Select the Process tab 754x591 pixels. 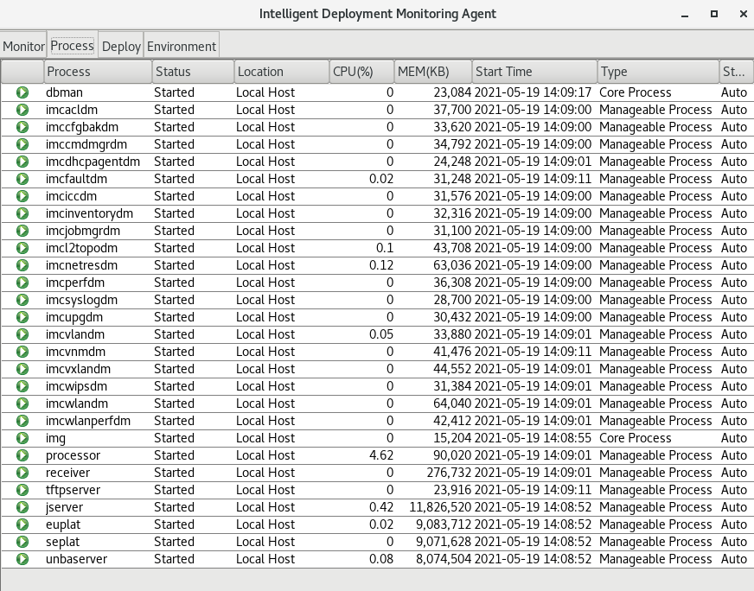[x=72, y=46]
